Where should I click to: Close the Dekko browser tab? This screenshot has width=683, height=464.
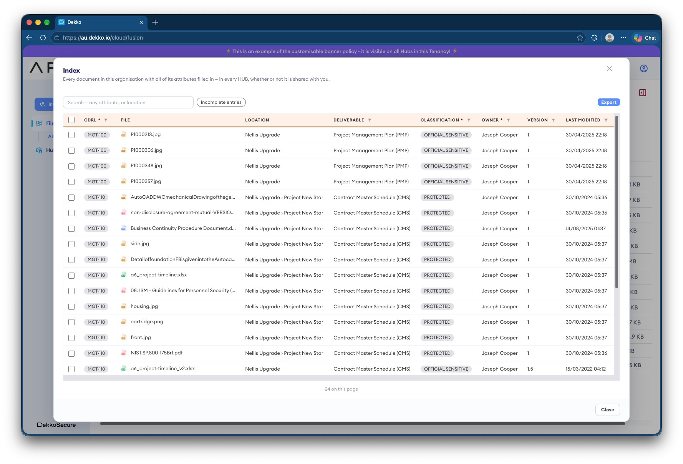[x=141, y=22]
